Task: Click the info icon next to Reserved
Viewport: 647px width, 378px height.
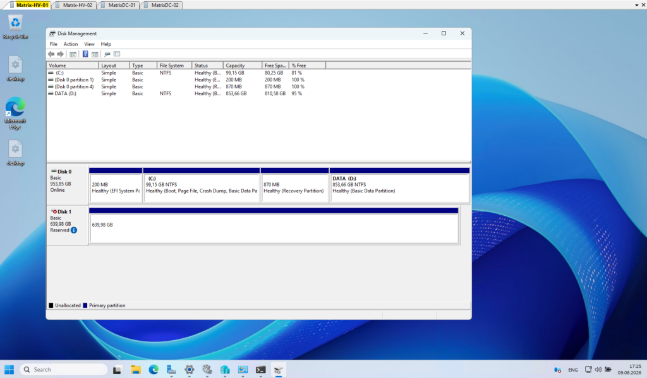Action: click(x=74, y=230)
